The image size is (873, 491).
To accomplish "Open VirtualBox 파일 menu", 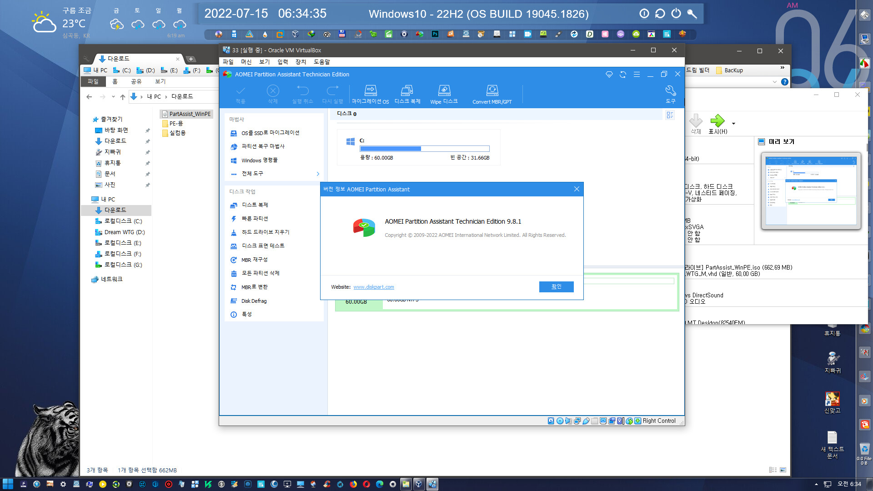I will tap(228, 62).
